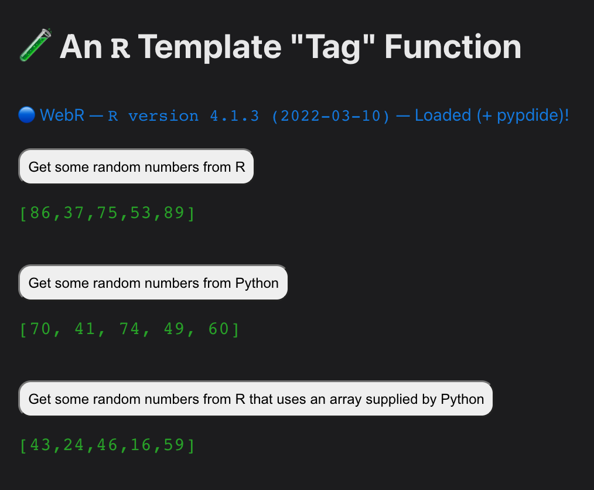Click the R-with-Python-array random numbers button
Viewport: 594px width, 490px height.
tap(256, 399)
